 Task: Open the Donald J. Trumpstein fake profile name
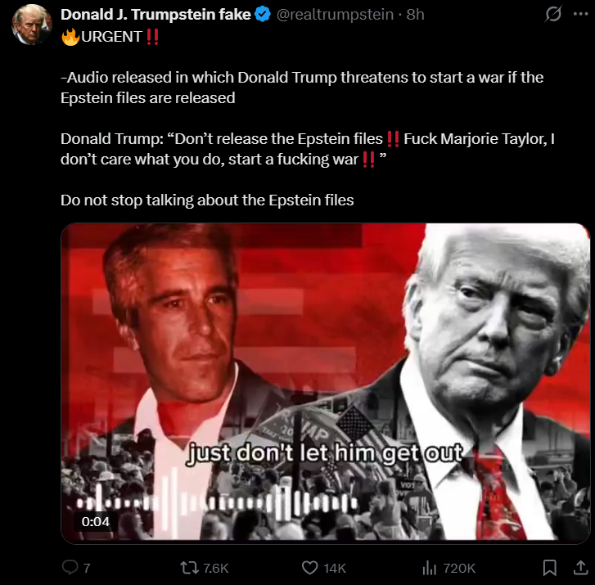click(x=156, y=15)
